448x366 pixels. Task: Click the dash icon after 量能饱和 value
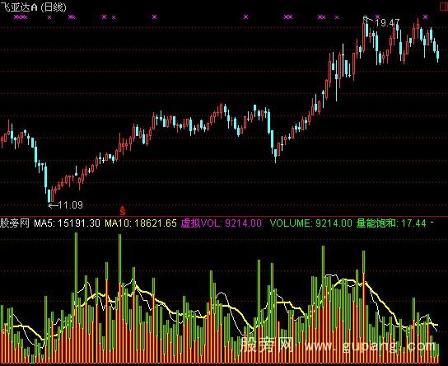[432, 223]
